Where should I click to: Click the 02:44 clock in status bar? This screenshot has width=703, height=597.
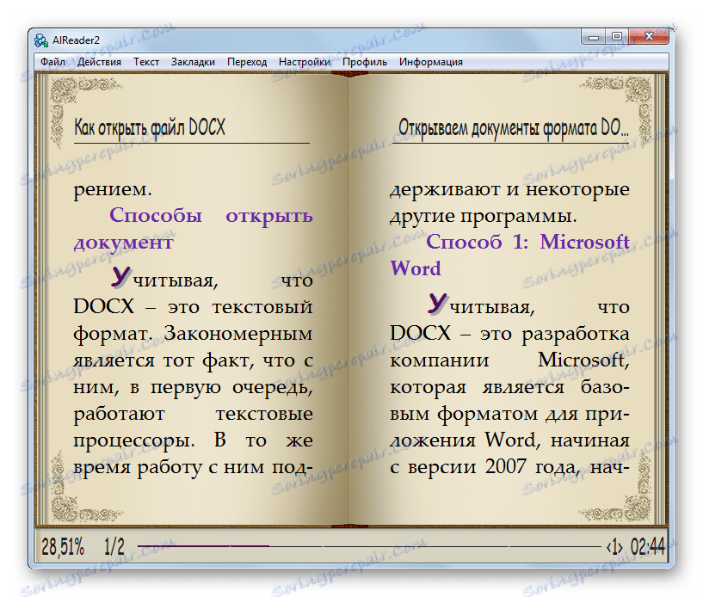[x=647, y=547]
